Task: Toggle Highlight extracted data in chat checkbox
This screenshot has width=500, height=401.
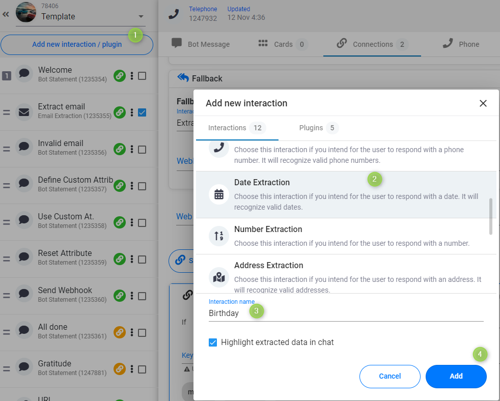Action: tap(213, 342)
